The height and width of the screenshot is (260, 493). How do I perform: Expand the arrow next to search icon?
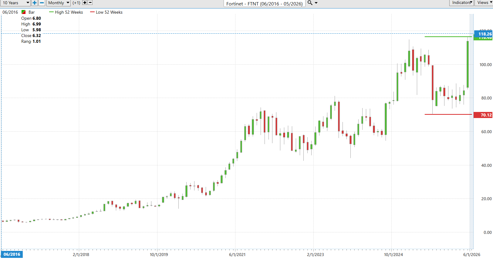[316, 3]
